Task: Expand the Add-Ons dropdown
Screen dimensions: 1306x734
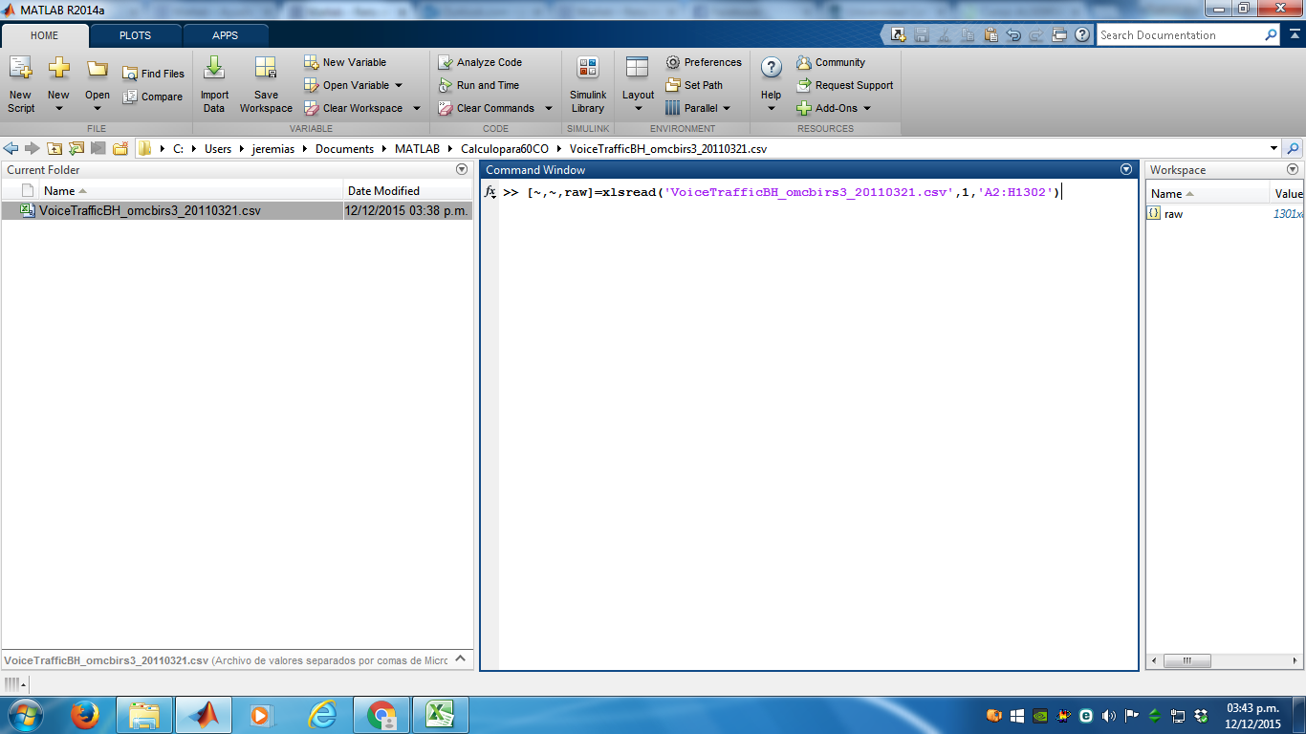Action: click(x=867, y=108)
